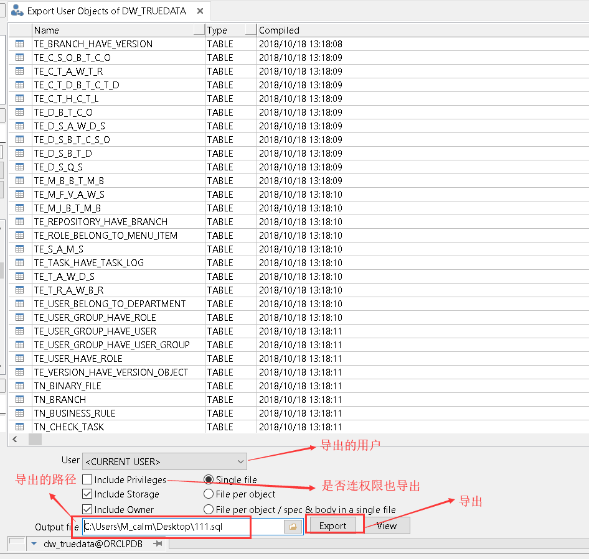This screenshot has width=589, height=559.
Task: Click table icon beside TE_M_I_B_T_M_B
Action: (19, 208)
